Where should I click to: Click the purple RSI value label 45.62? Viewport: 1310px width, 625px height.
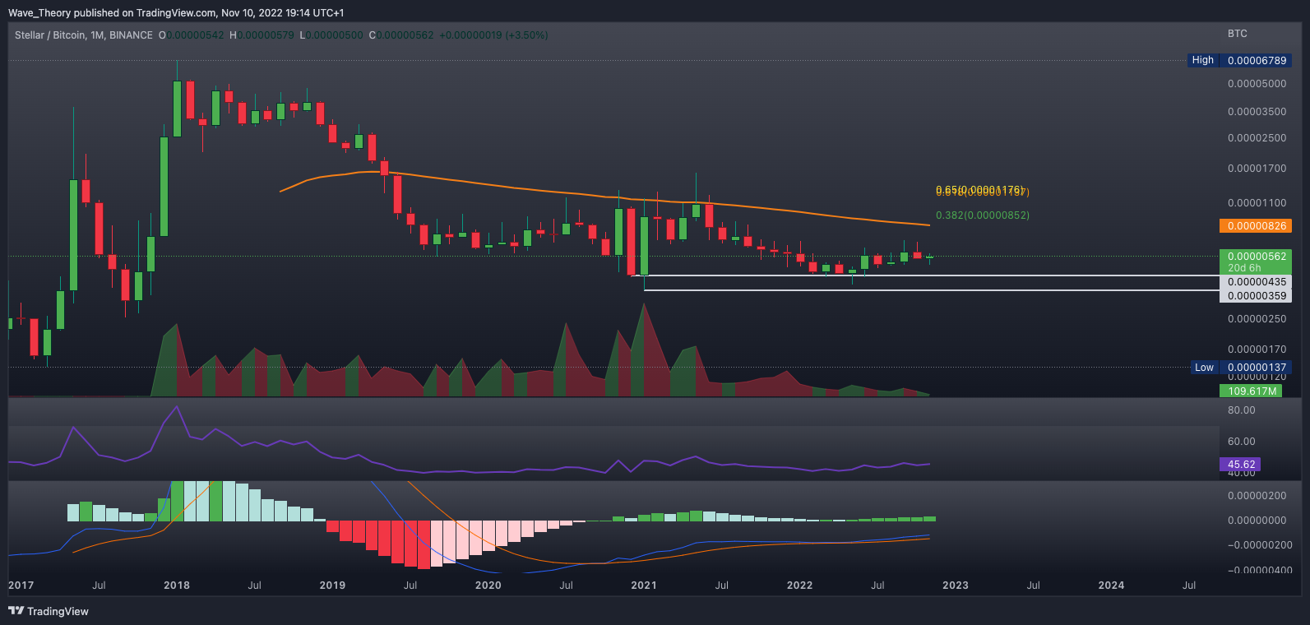point(1241,465)
